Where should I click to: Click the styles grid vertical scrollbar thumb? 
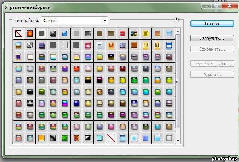[178, 81]
